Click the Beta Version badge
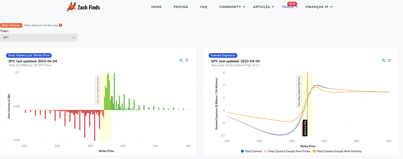This screenshot has height=159, width=403. point(11,25)
